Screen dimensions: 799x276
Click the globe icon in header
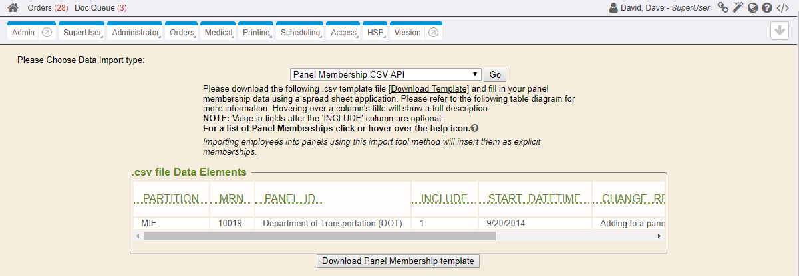click(x=752, y=8)
